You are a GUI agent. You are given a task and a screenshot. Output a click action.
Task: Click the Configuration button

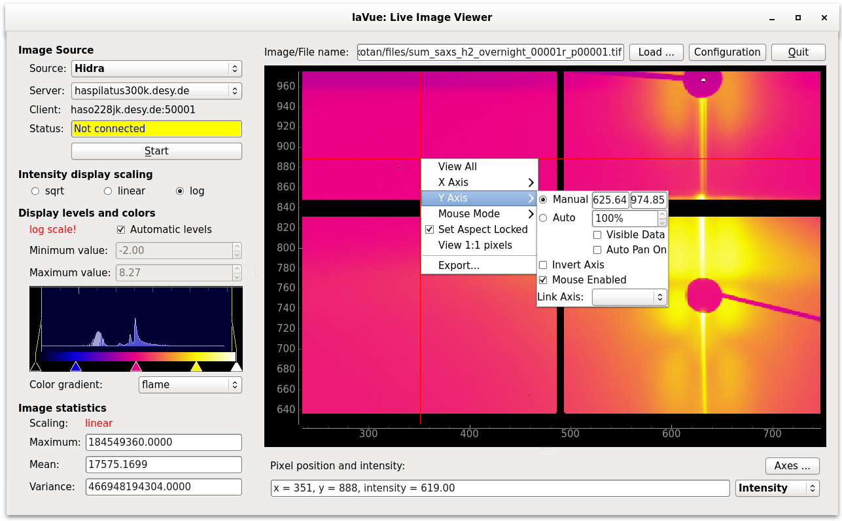tap(727, 52)
